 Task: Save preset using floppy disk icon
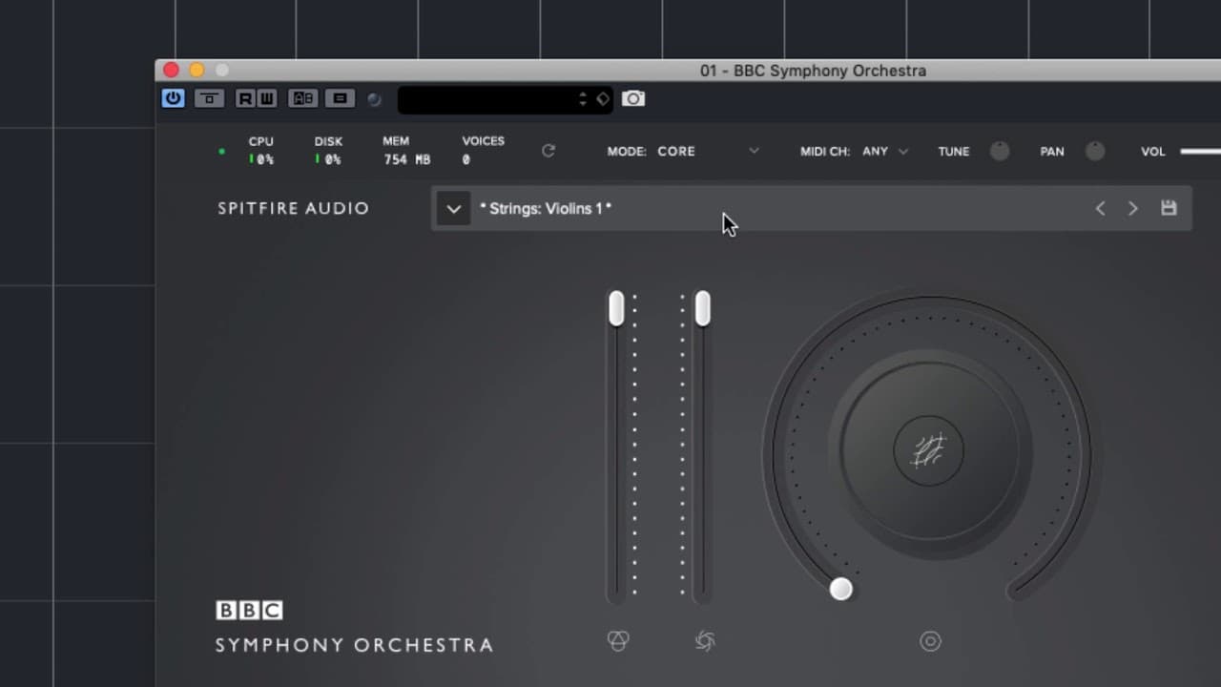point(1169,208)
